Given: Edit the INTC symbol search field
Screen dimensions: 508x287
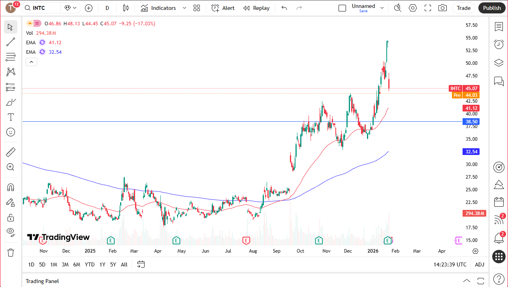Looking at the screenshot, I should click(x=41, y=8).
